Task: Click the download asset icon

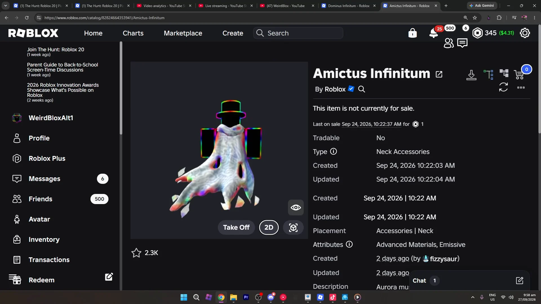Action: click(471, 75)
